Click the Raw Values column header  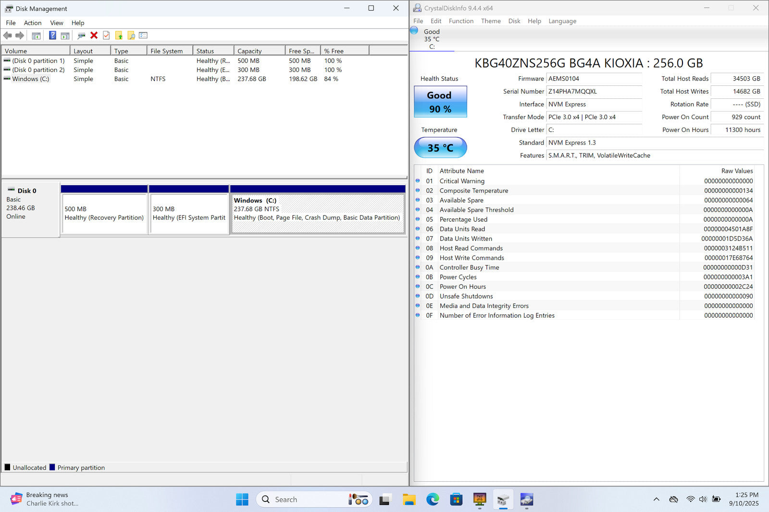737,171
